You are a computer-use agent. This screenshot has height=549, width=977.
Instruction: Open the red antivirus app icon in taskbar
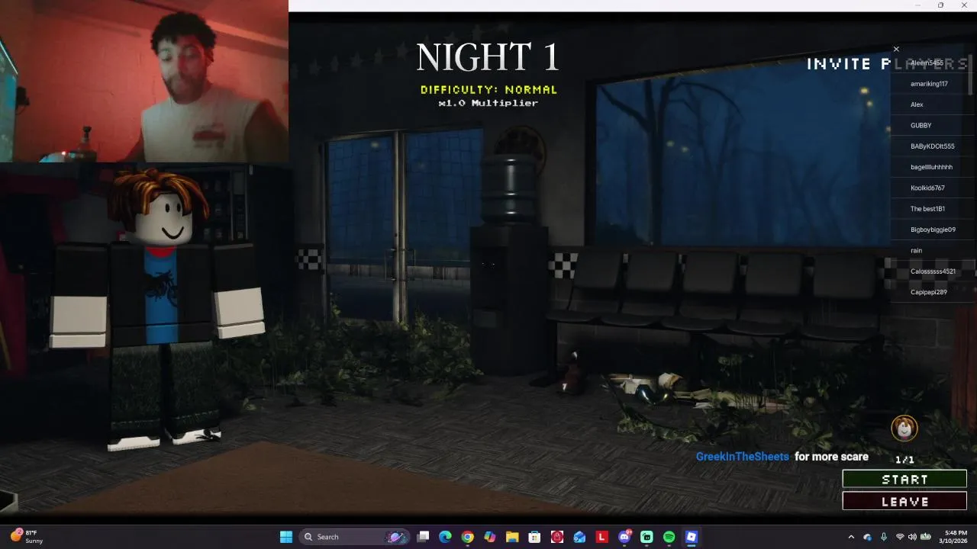pyautogui.click(x=557, y=537)
